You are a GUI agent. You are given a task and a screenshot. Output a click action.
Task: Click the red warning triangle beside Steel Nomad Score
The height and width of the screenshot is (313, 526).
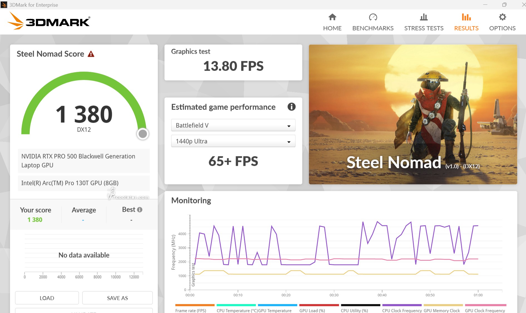[91, 54]
